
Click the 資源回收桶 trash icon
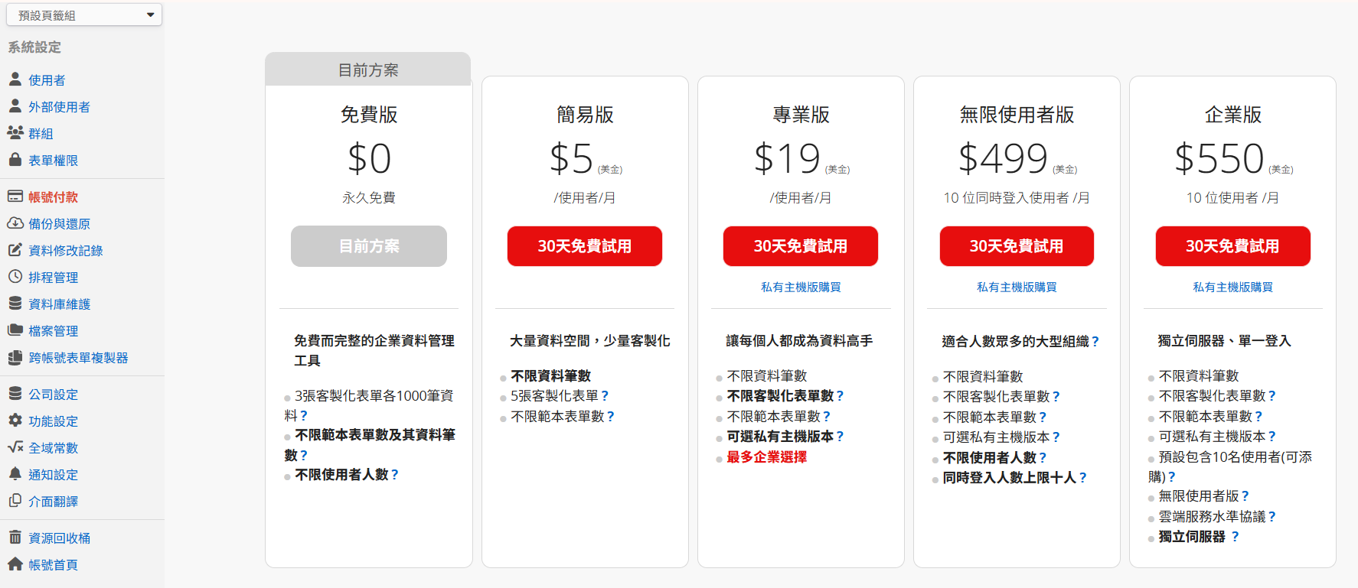click(15, 538)
